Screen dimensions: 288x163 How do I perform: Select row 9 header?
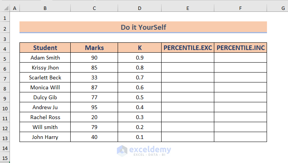pos(5,98)
